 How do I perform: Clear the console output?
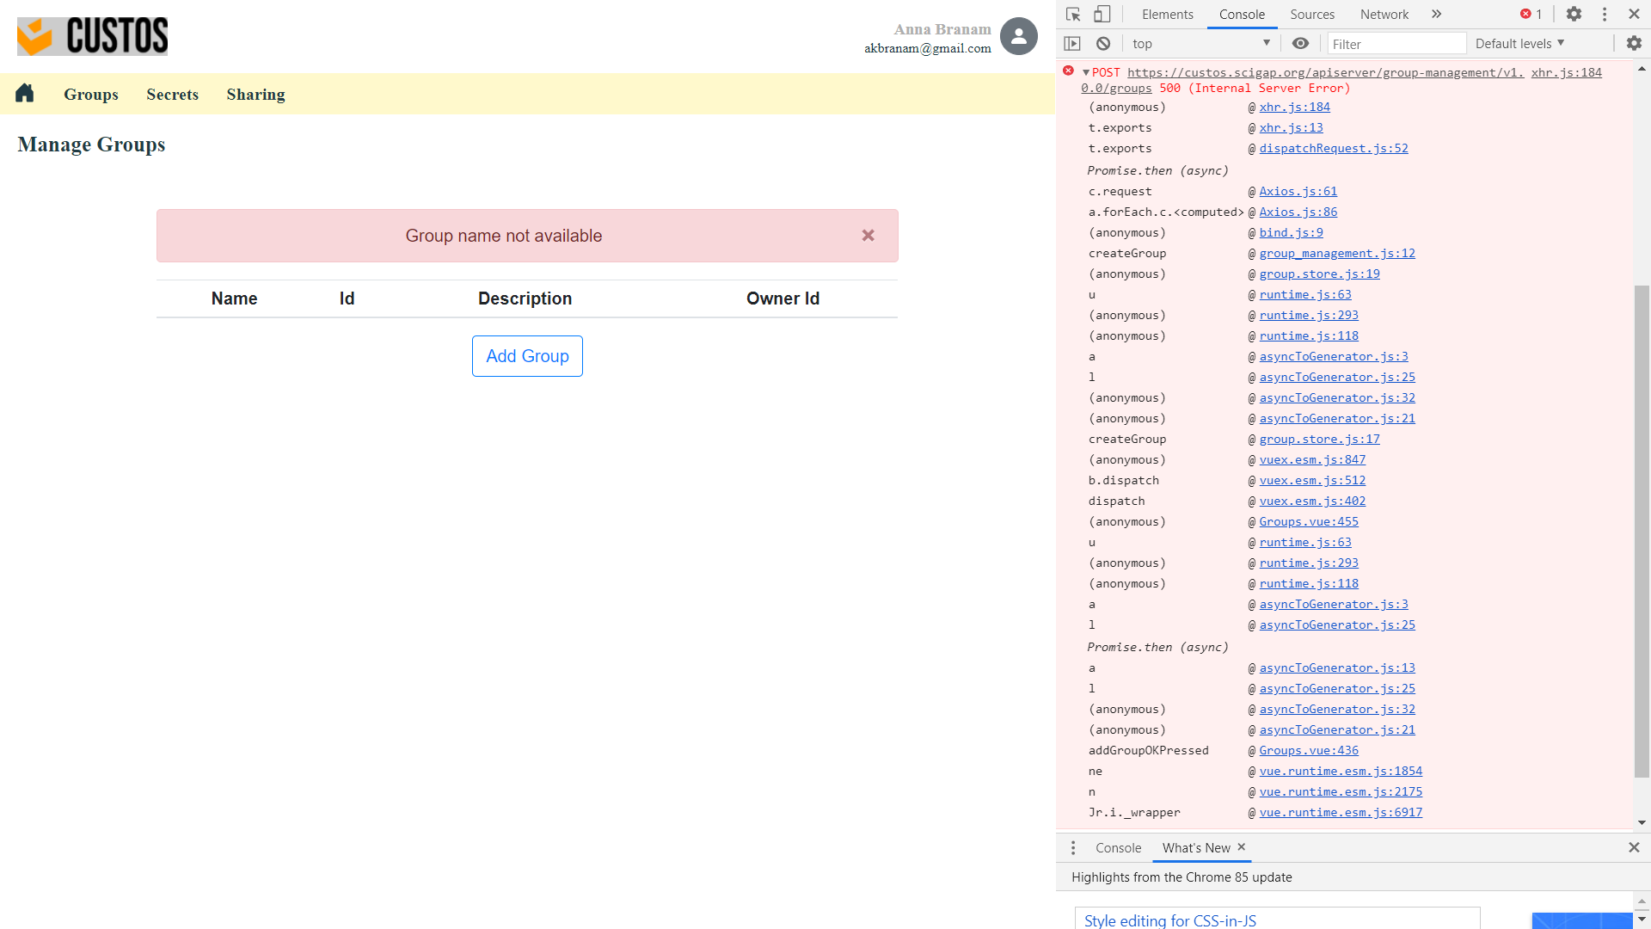coord(1103,44)
